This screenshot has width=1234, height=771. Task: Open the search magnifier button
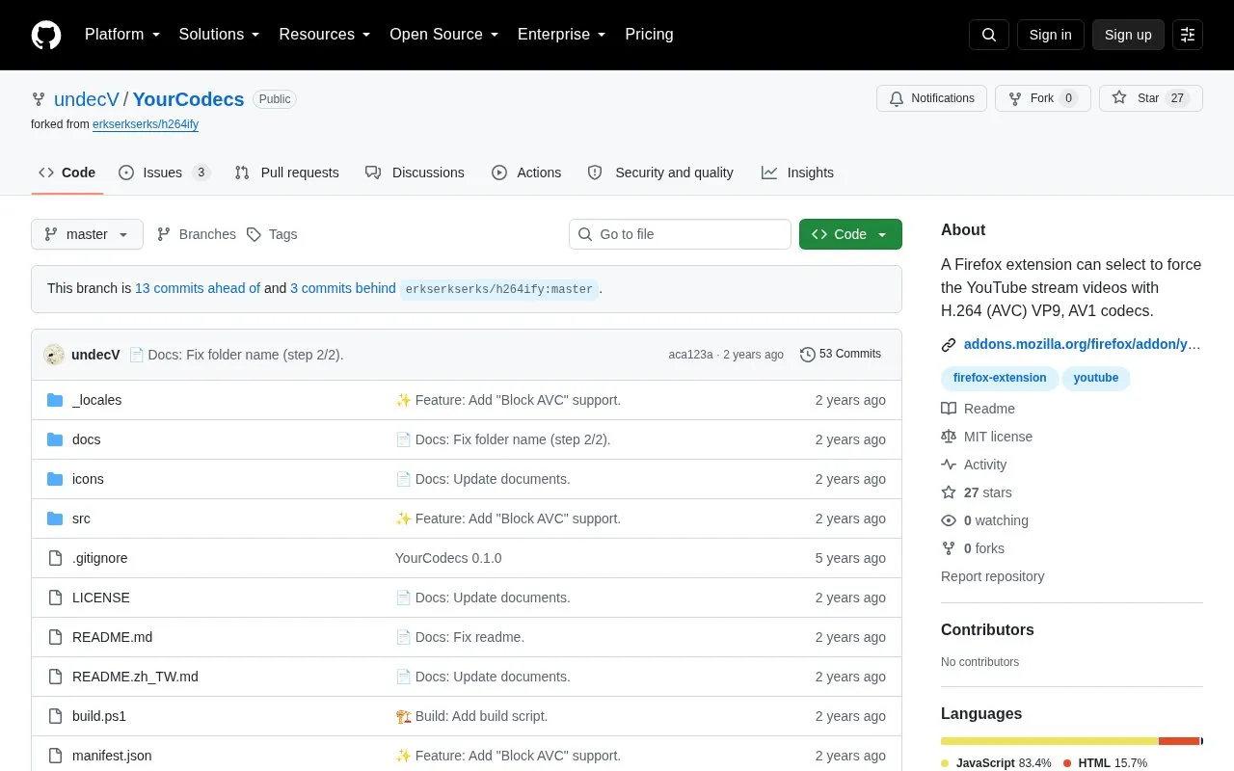[989, 35]
